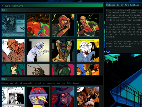This screenshot has width=142, height=107.
Task: Open the orange laughing old man thumbnail
Action: pyautogui.click(x=13, y=50)
